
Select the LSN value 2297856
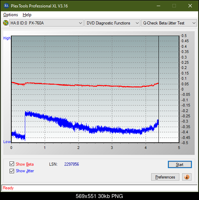72,164
